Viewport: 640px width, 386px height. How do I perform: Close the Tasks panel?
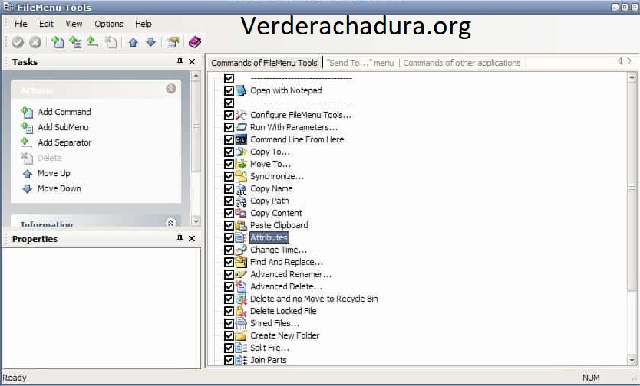pyautogui.click(x=192, y=61)
